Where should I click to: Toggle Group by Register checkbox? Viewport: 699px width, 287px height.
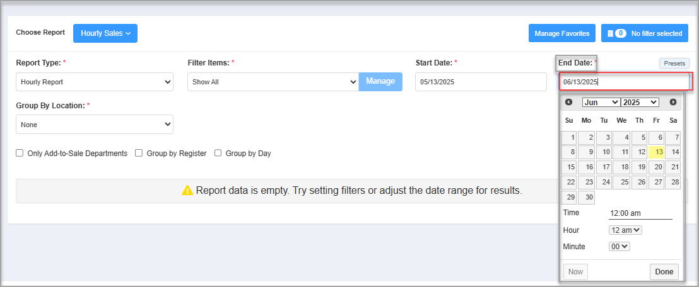(x=139, y=153)
